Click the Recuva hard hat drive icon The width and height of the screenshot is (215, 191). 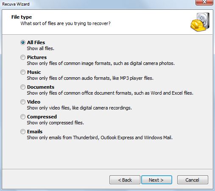(x=200, y=22)
